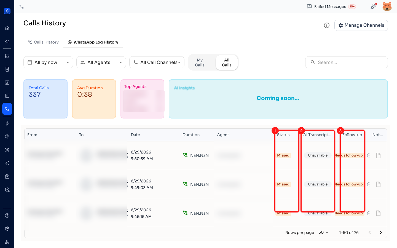The width and height of the screenshot is (397, 248).
Task: Click the Manage Channels button
Action: point(361,25)
